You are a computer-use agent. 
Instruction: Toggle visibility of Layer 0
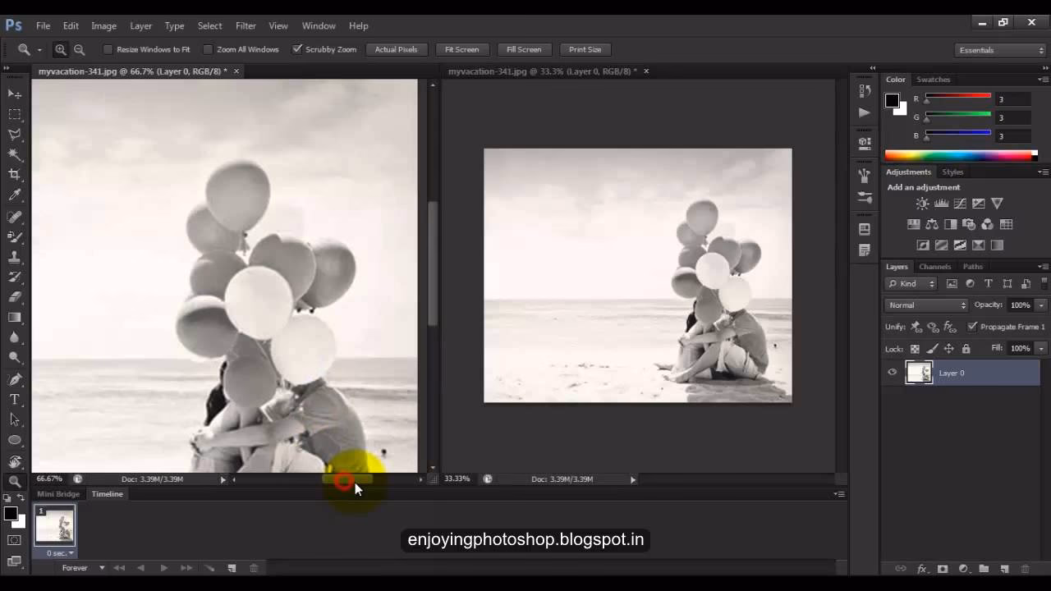tap(892, 373)
